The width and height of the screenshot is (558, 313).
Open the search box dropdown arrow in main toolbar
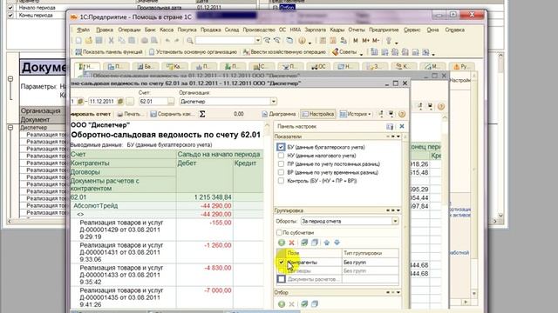tap(258, 41)
